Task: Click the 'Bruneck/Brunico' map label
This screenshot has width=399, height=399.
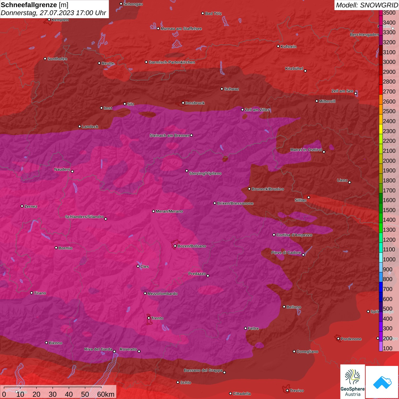Action: click(268, 189)
